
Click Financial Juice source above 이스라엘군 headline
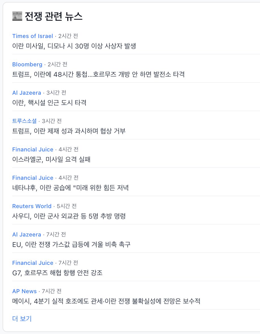[33, 149]
